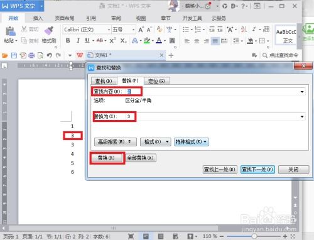Open the 特殊格式 dropdown button
This screenshot has height=240, width=314.
192,142
